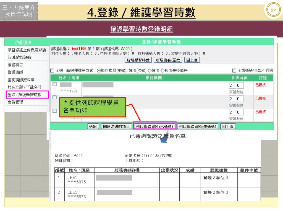Select 報名准駁 / 下載名冊 menu item

25,88
